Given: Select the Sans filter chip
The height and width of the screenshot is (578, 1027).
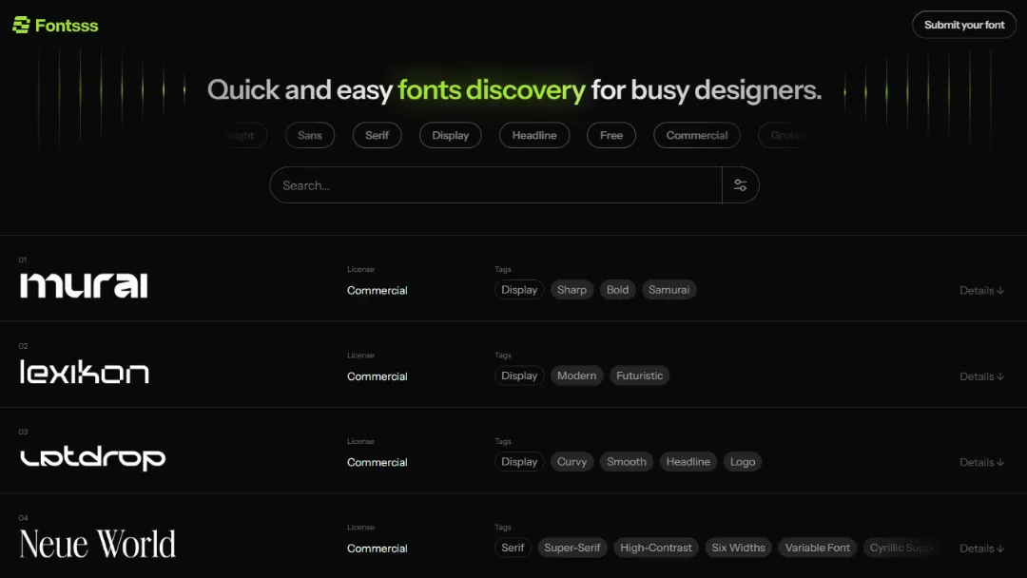Looking at the screenshot, I should click(310, 135).
